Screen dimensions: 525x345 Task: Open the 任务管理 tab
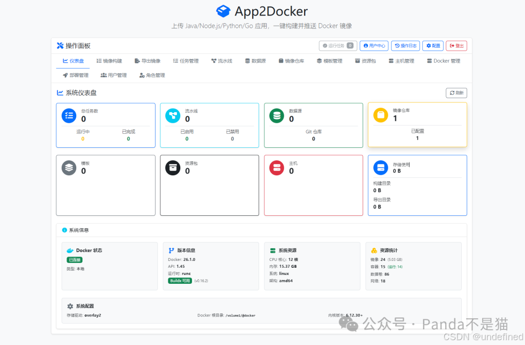tap(186, 61)
